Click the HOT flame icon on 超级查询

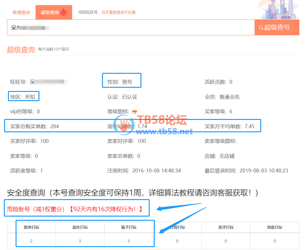pyautogui.click(x=63, y=12)
